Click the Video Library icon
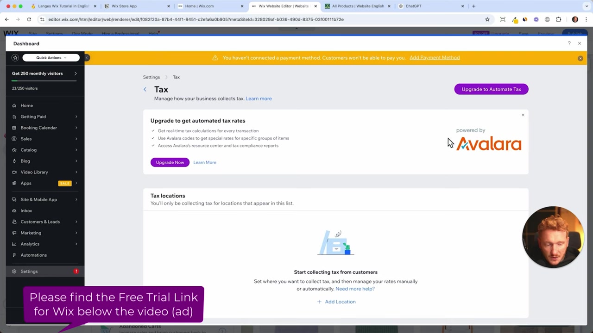Viewport: 593px width, 333px height. pyautogui.click(x=14, y=172)
